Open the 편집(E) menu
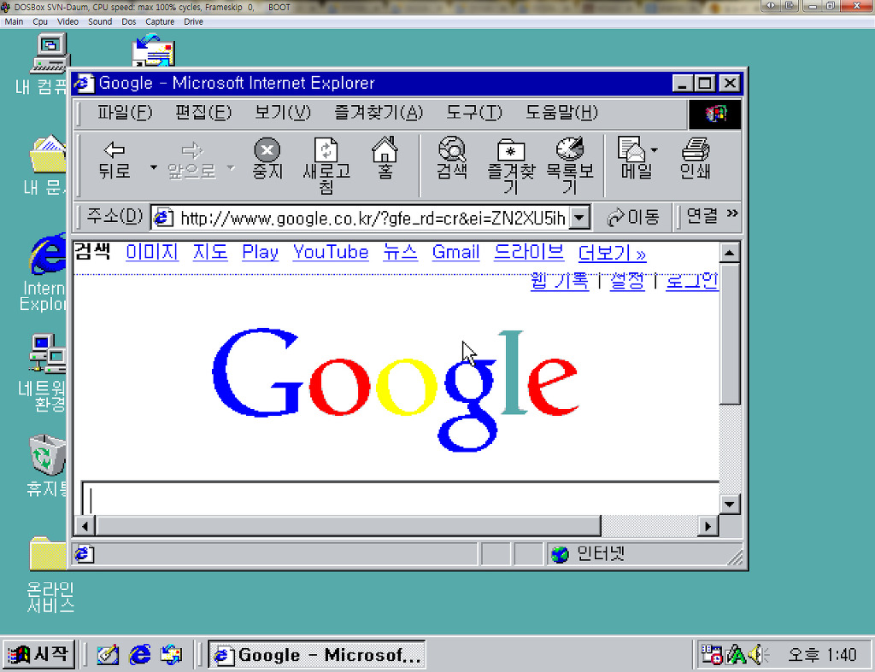This screenshot has height=672, width=875. 203,113
